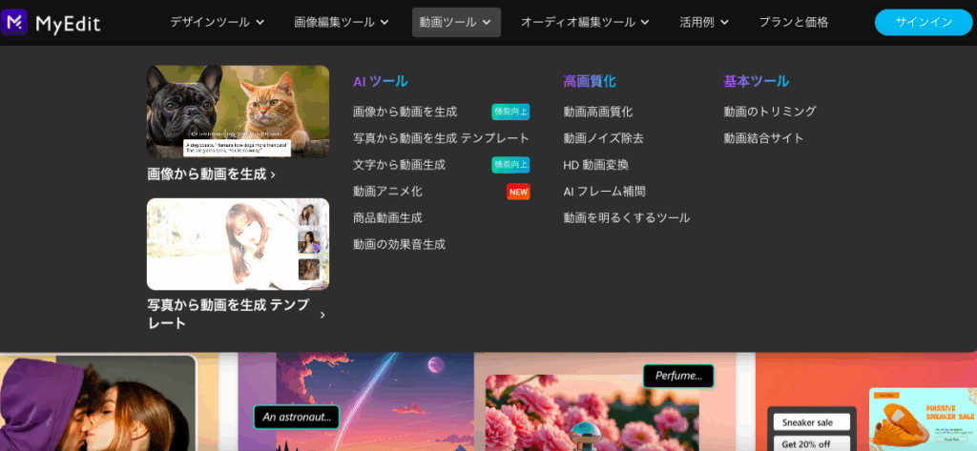The height and width of the screenshot is (451, 977).
Task: Select 動画アニメ化 with NEW badge
Action: (x=387, y=192)
